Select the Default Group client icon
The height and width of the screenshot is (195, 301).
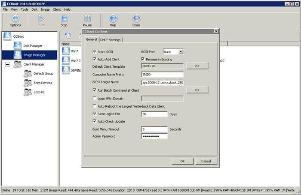(x=28, y=73)
